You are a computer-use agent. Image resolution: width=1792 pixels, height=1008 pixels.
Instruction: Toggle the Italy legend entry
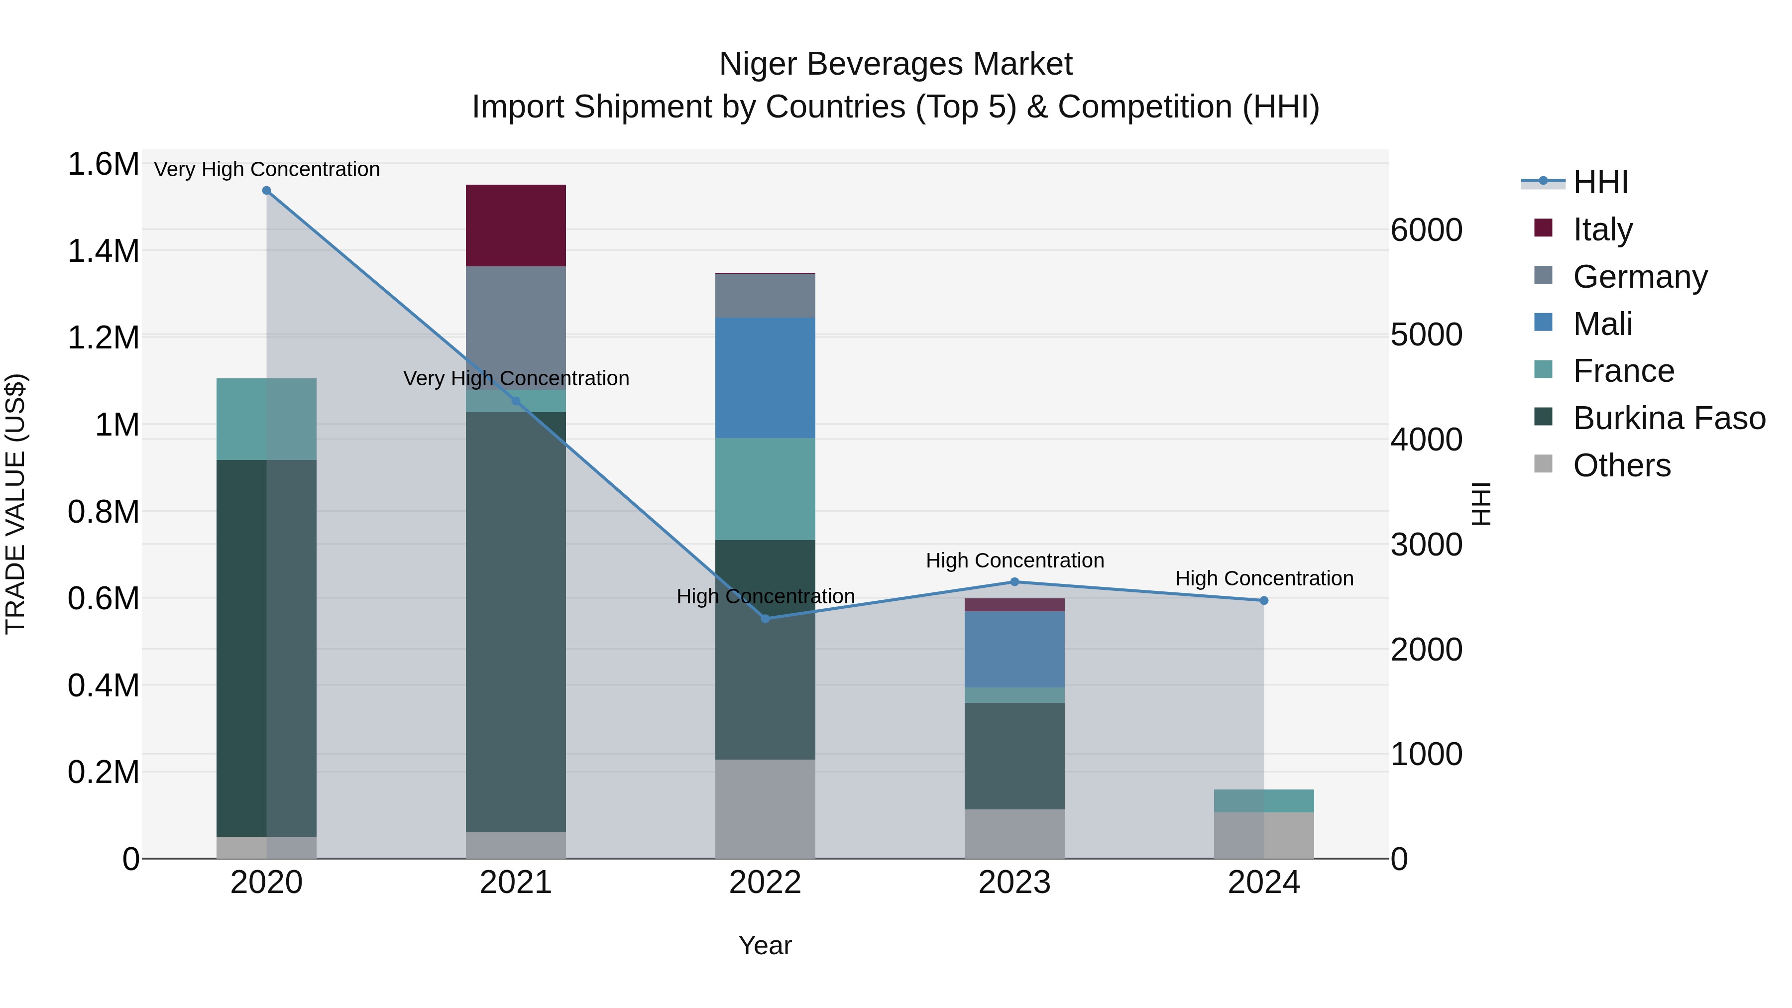[1582, 229]
